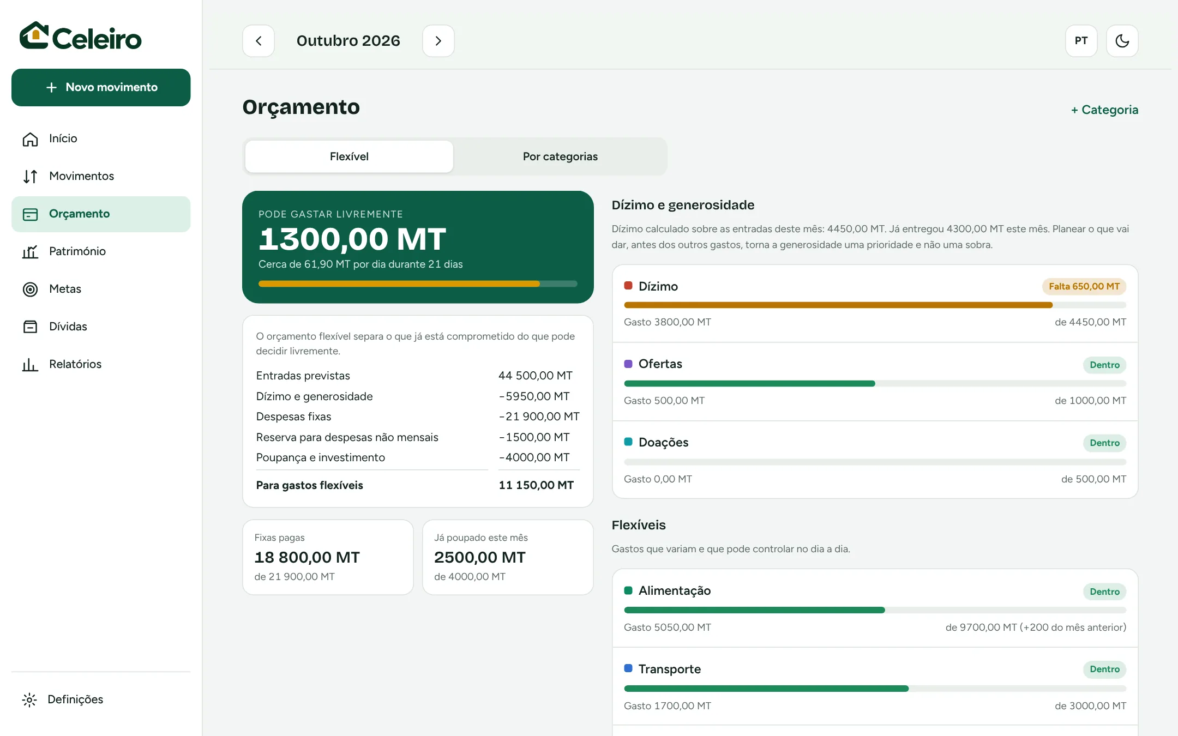Click the Dentro badge on Alimentação
1178x736 pixels.
pyautogui.click(x=1104, y=592)
